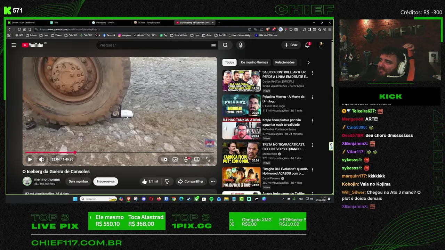Click the Windows taskbar Pesquisar search box

(x=98, y=199)
